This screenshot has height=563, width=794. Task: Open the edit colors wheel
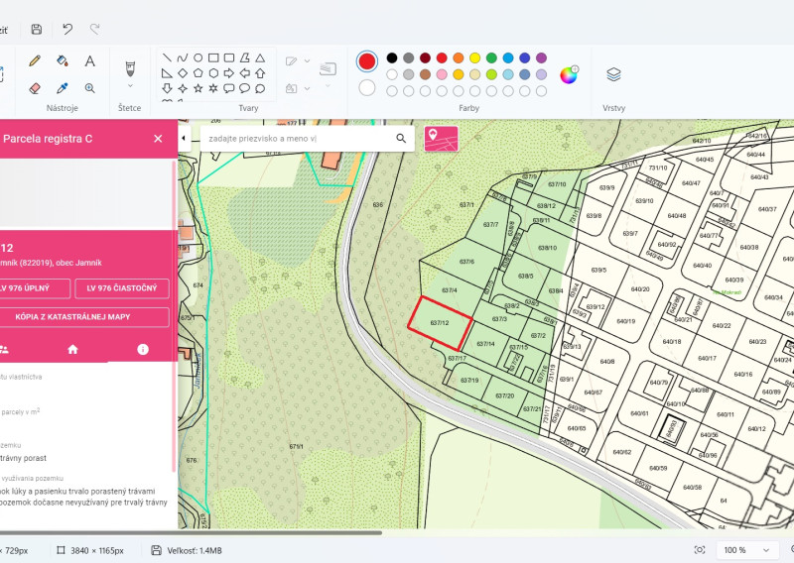coord(569,75)
